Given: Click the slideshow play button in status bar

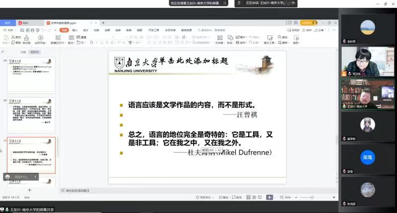Looking at the screenshot, I should pos(269,197).
